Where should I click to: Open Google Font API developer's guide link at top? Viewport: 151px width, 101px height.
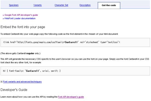21,15
